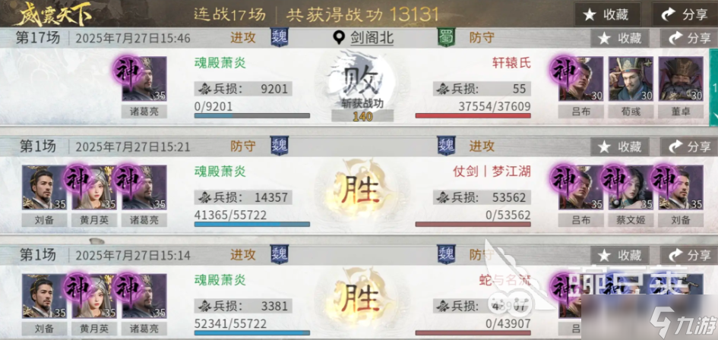Viewport: 718px width, 340px height.
Task: Click the 蜀 faction badge icon
Action: (x=447, y=38)
